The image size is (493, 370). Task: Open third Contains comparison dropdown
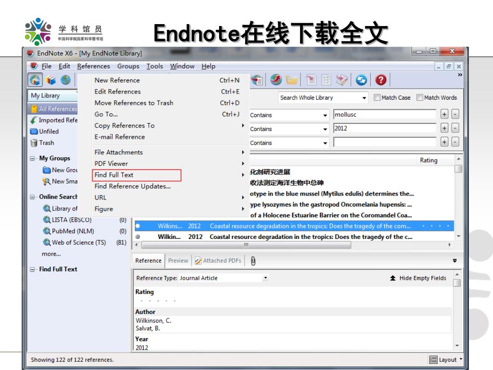(x=325, y=143)
